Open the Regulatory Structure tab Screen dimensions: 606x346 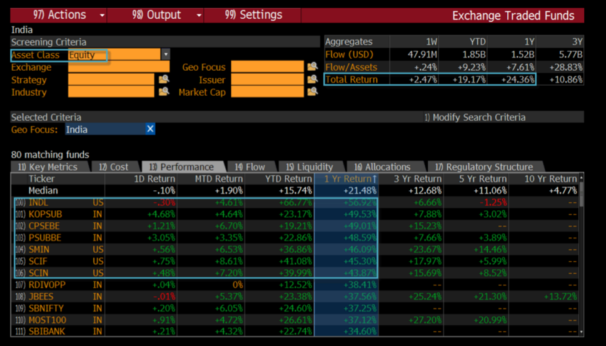484,167
